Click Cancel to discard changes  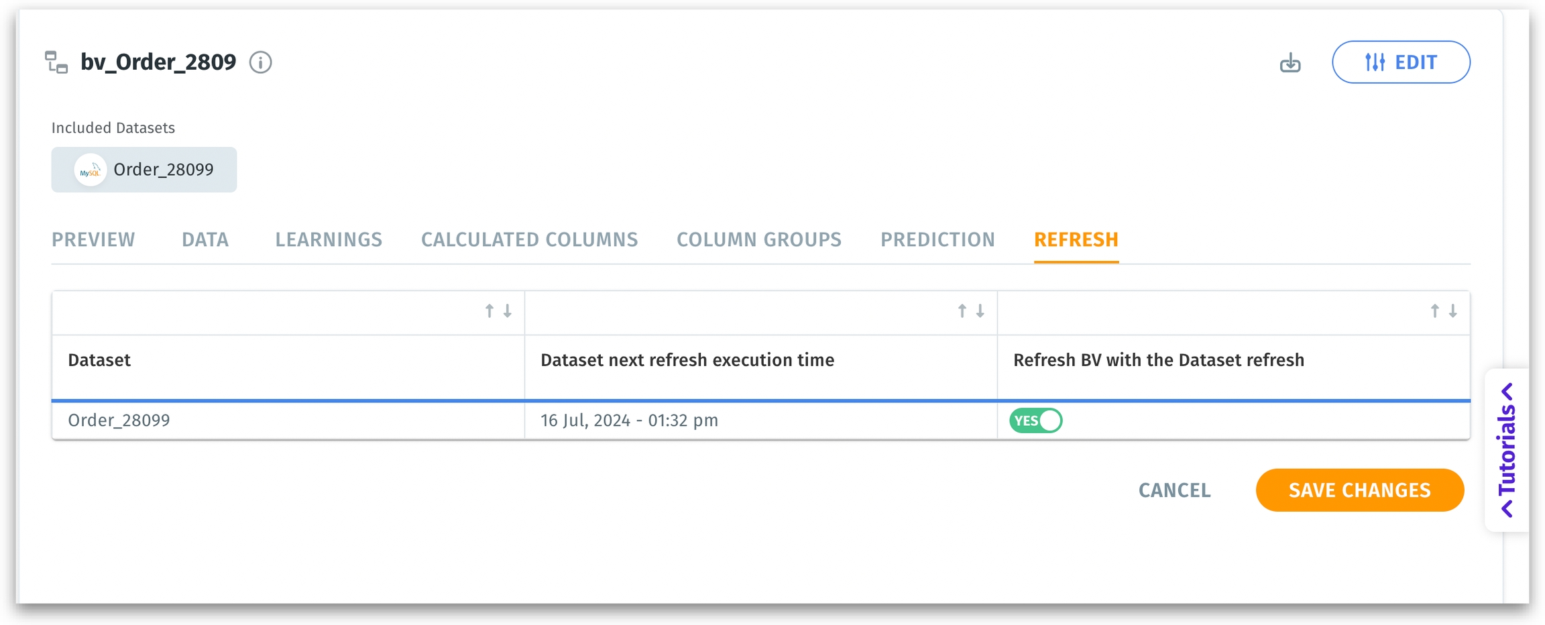[x=1174, y=490]
